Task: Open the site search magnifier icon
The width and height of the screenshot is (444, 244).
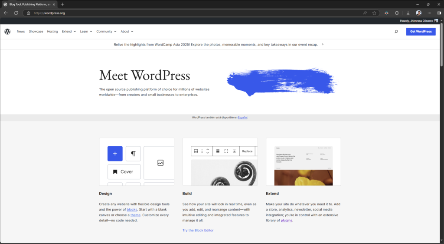Action: tap(396, 32)
